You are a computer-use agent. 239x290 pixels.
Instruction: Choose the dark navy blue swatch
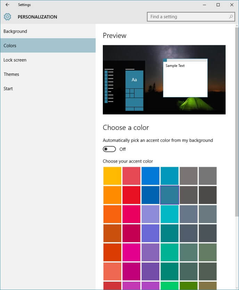(150, 195)
